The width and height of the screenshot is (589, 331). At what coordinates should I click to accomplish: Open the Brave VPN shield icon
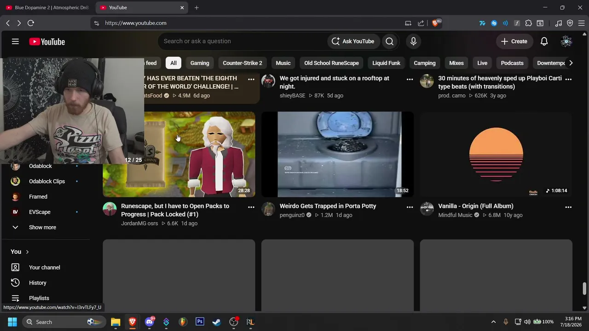point(570,23)
